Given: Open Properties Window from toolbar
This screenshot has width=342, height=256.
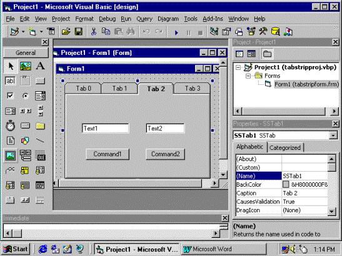Looking at the screenshot, I should [x=226, y=32].
